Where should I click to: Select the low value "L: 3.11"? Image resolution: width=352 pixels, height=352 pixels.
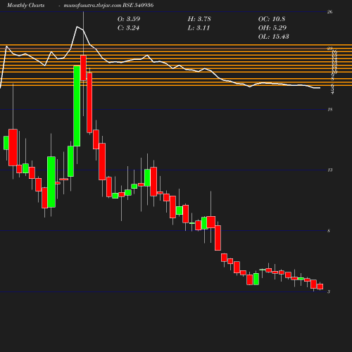(199, 28)
